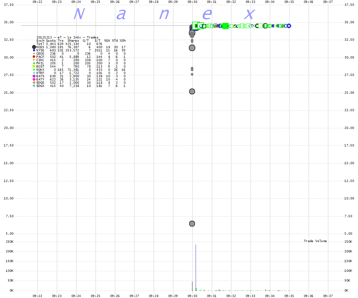Select the 'Q/T' legend column header
The height and width of the screenshot is (298, 358).
(x=86, y=40)
